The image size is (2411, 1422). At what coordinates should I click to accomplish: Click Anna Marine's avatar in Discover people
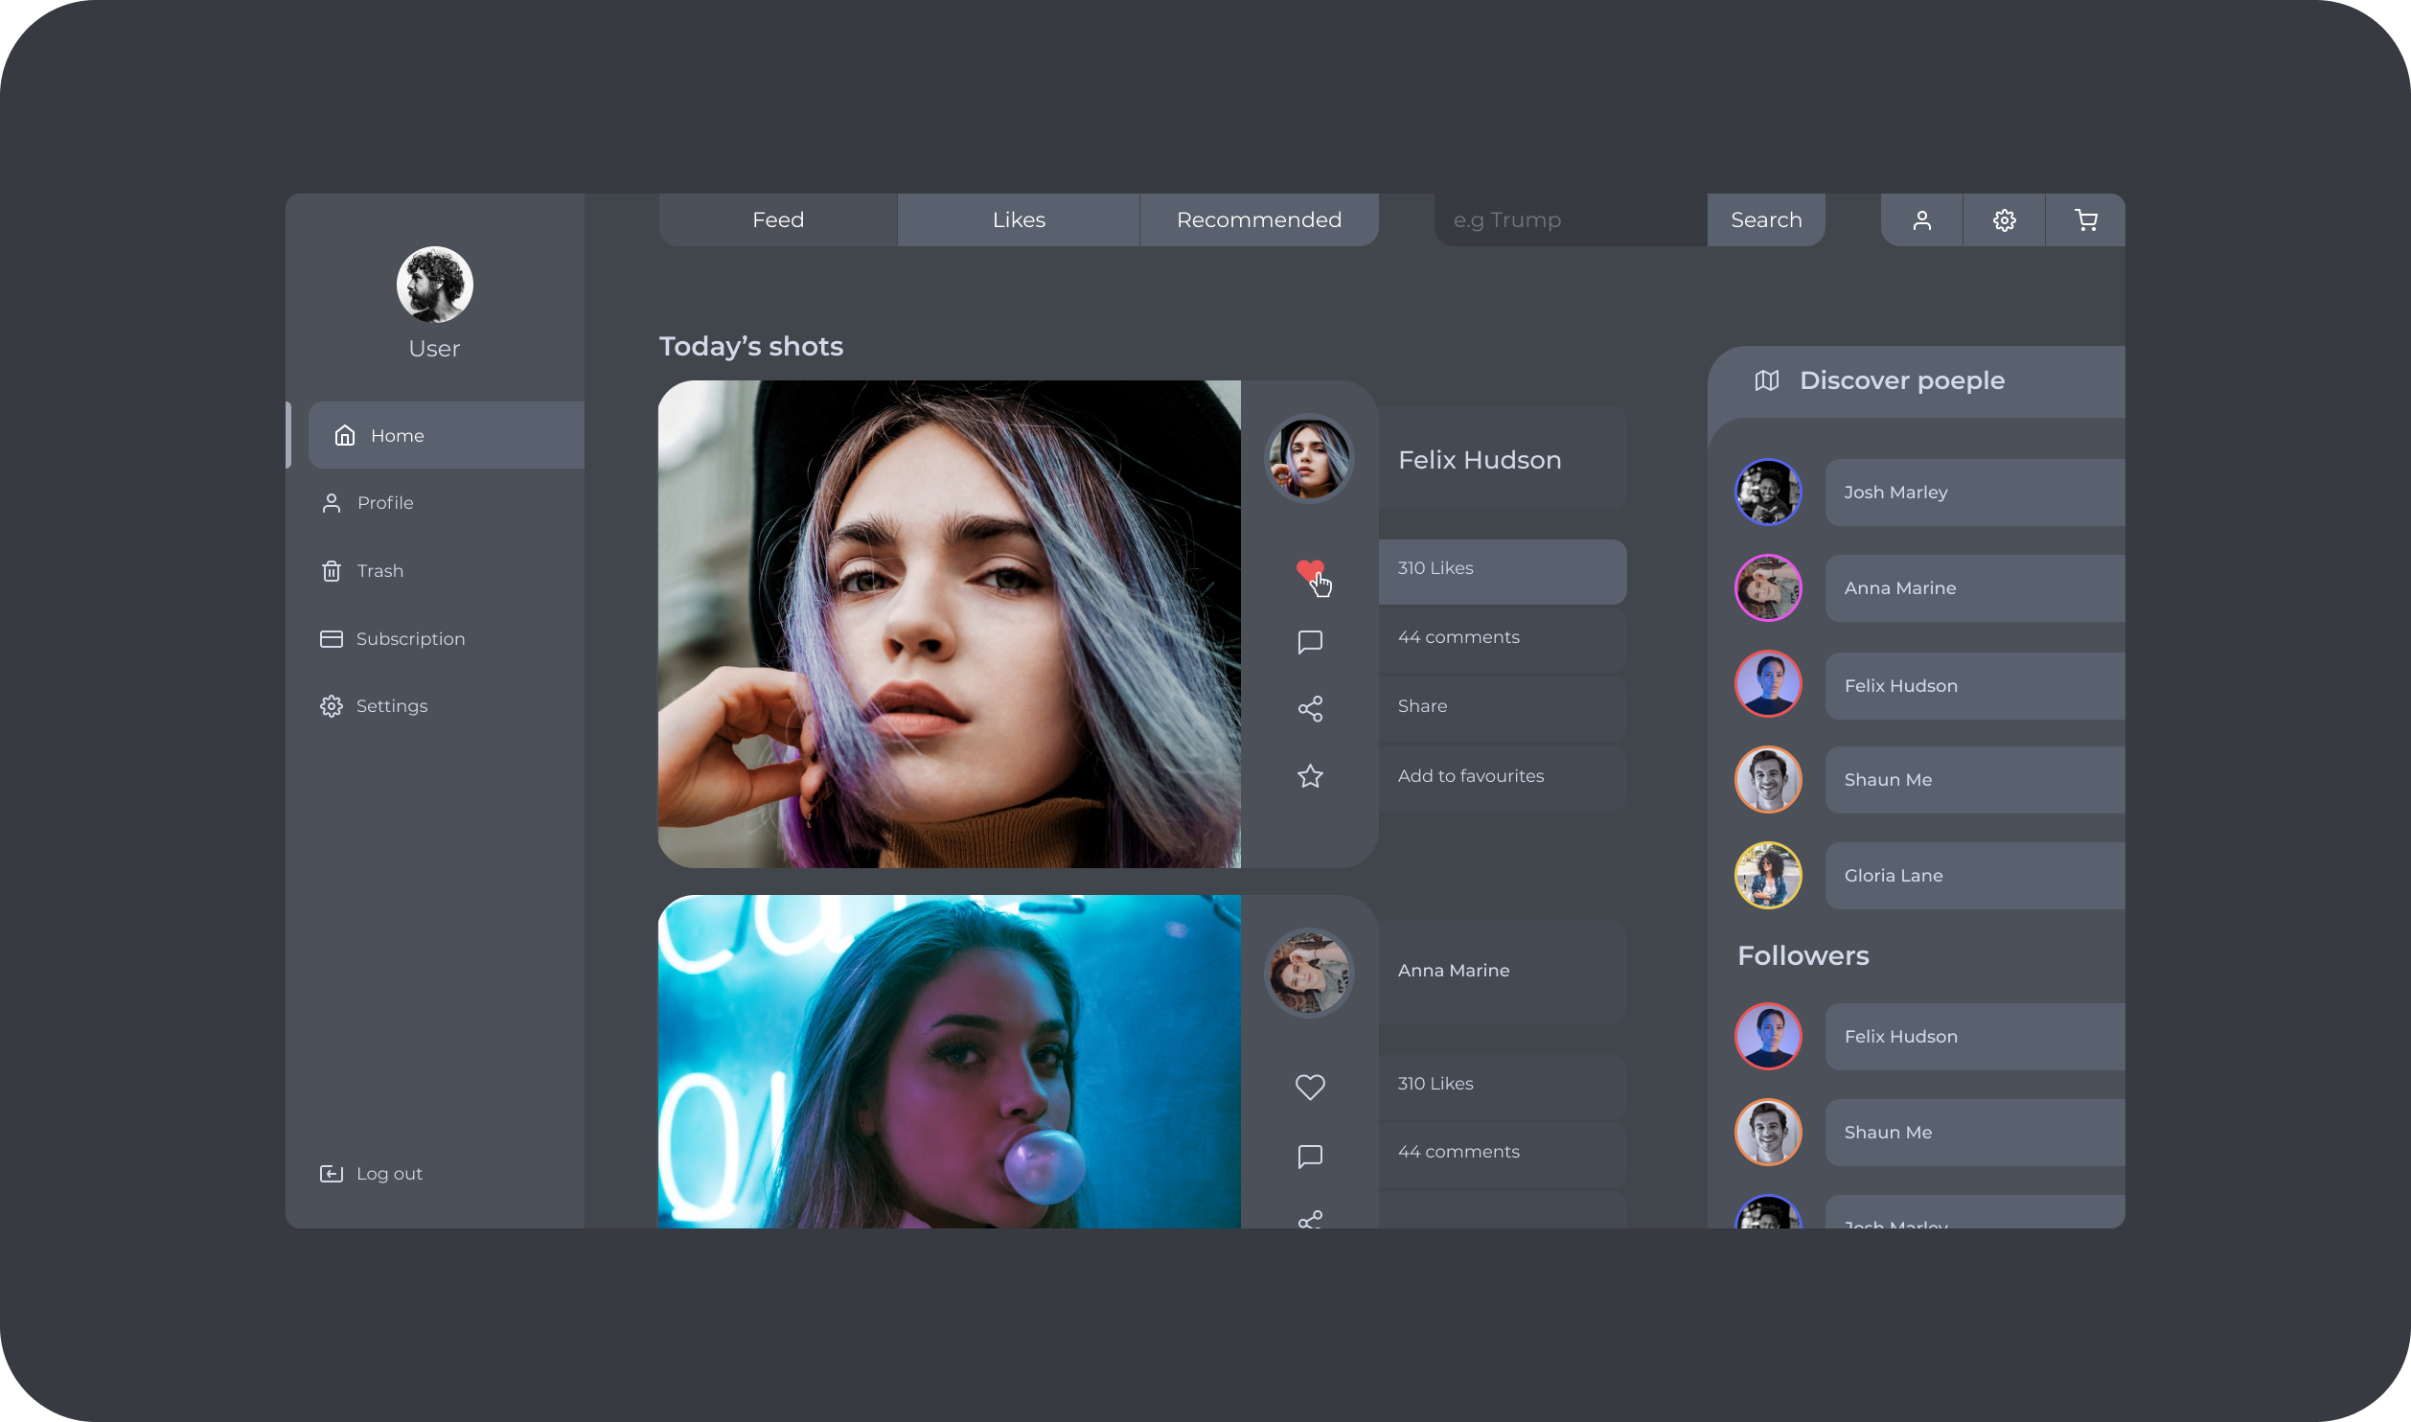coord(1768,587)
